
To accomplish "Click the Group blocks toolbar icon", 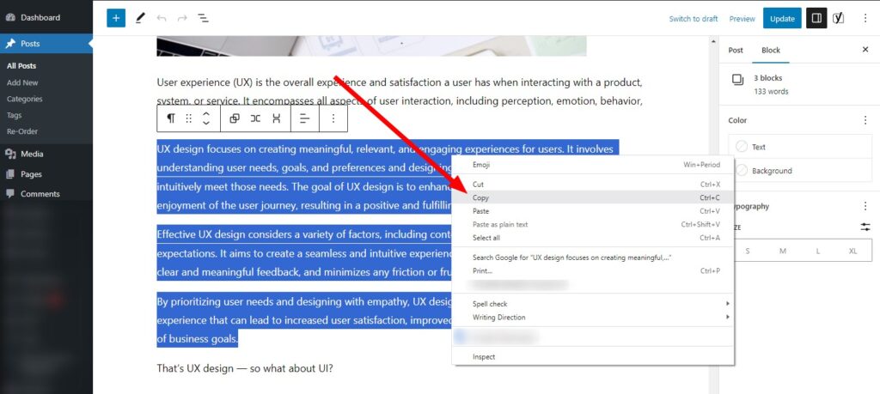I will pyautogui.click(x=234, y=118).
